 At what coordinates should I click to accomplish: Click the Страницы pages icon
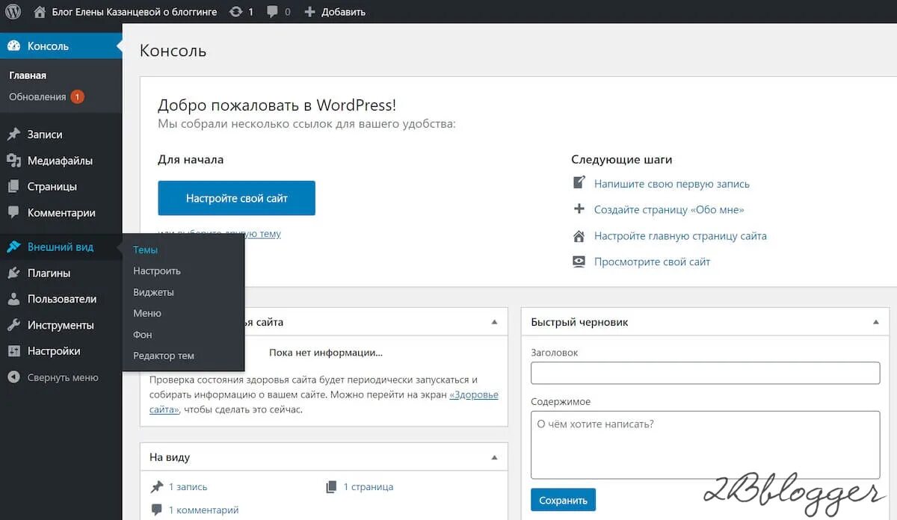(13, 187)
